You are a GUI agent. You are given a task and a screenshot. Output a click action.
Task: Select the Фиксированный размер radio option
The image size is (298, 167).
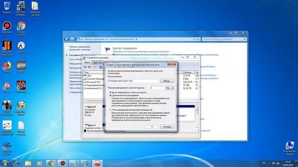(x=110, y=110)
